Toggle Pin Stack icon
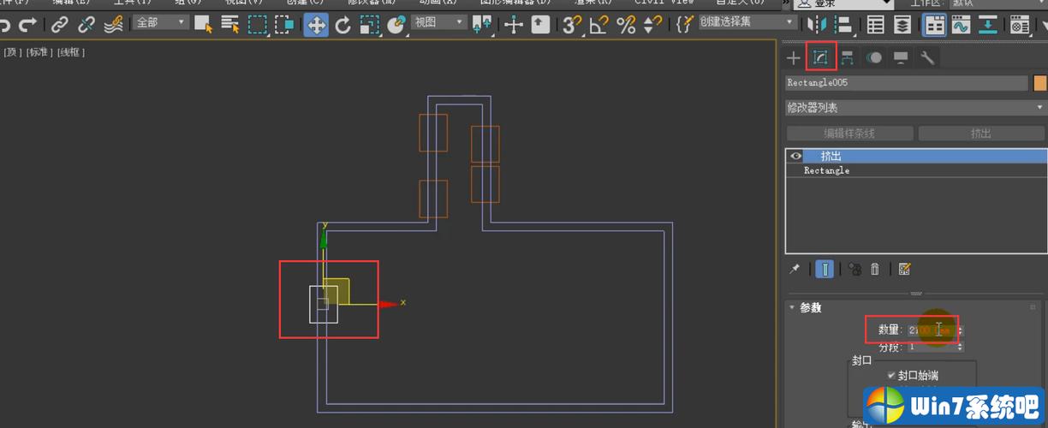Screen dimensions: 1048x428 tap(795, 269)
